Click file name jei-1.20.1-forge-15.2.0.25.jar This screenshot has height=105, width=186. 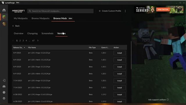pyautogui.click(x=39, y=53)
